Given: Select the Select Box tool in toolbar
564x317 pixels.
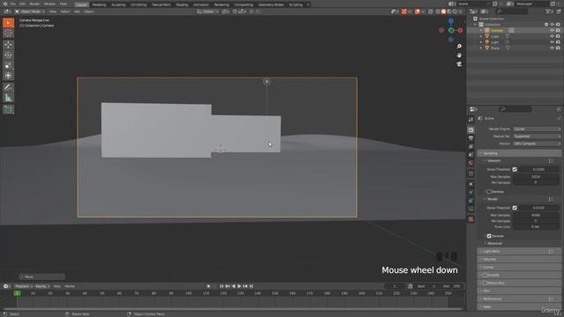Looking at the screenshot, I should tap(8, 23).
